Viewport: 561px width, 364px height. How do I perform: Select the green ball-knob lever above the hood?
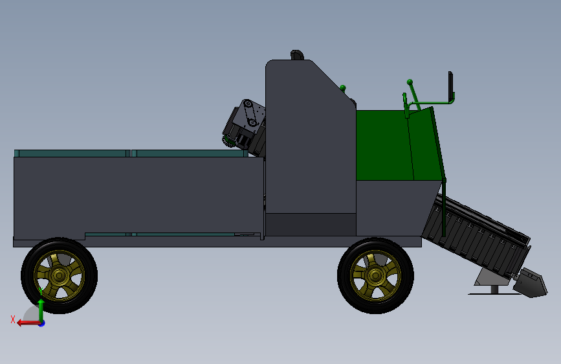coord(413,94)
